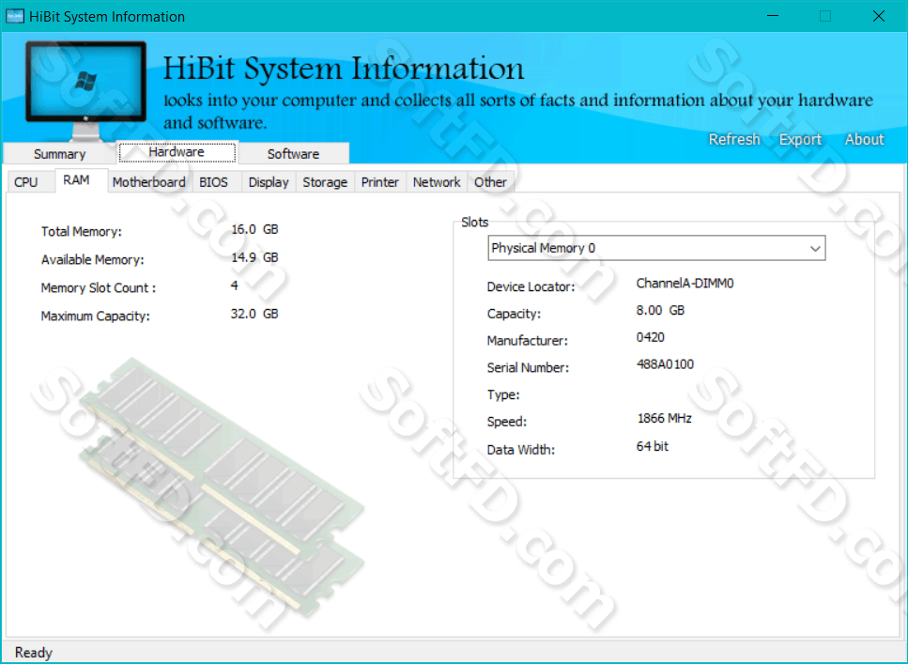Click the Ready status bar text
The height and width of the screenshot is (664, 908).
[x=34, y=653]
